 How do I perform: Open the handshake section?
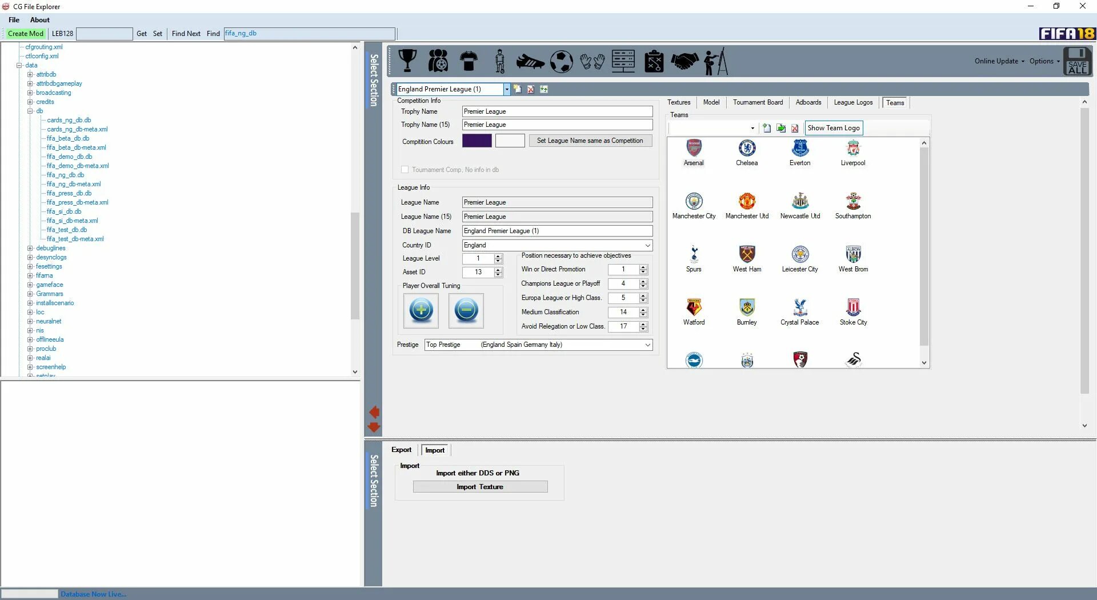(684, 61)
